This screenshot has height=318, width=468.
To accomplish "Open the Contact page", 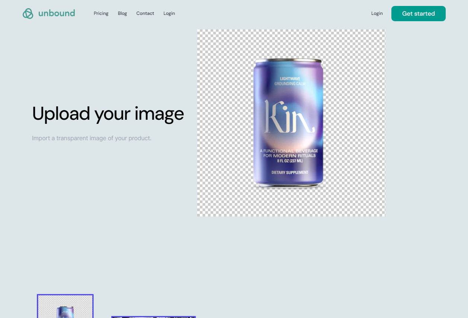I will click(x=145, y=13).
